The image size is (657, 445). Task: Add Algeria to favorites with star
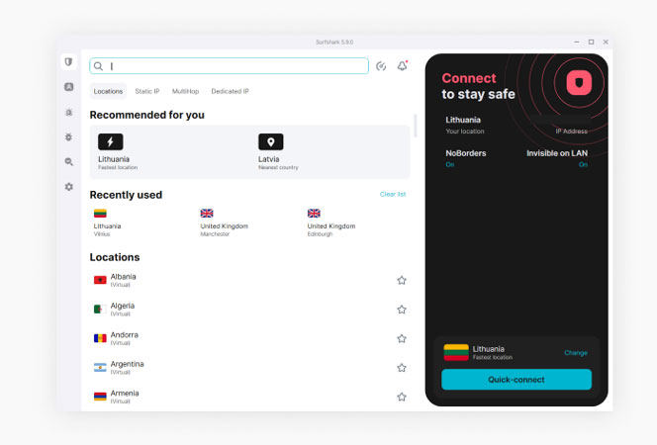402,310
